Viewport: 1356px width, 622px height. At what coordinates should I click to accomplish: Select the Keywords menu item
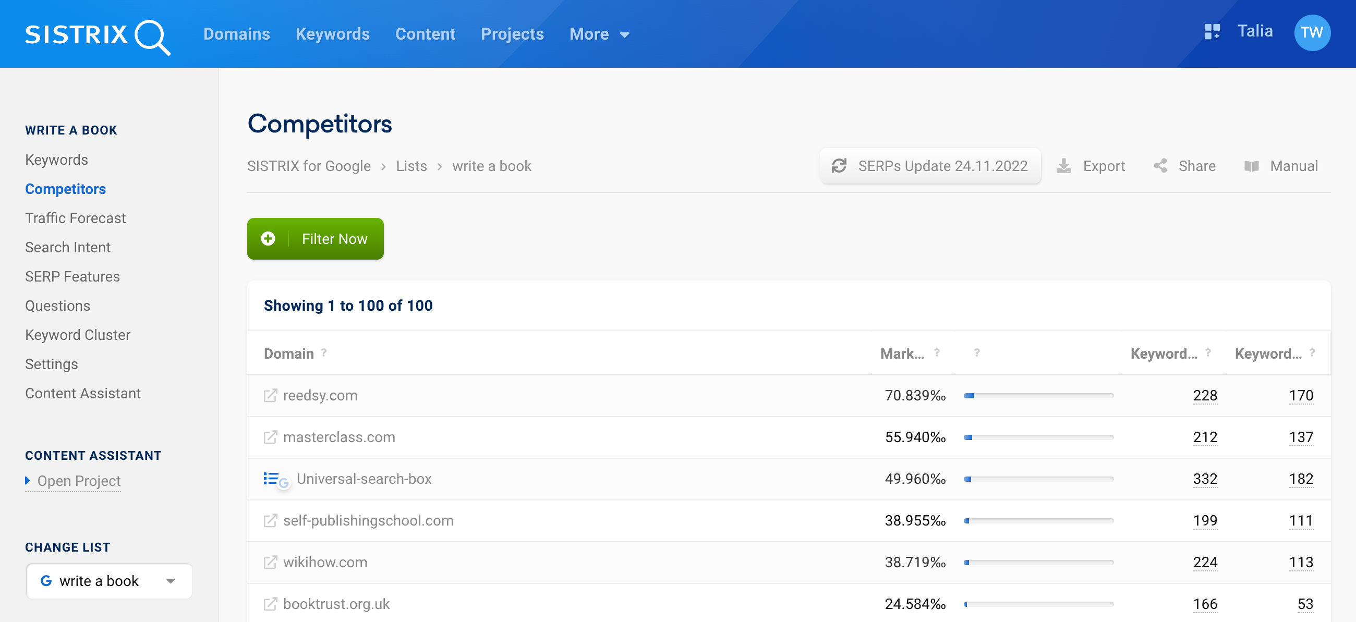point(56,159)
